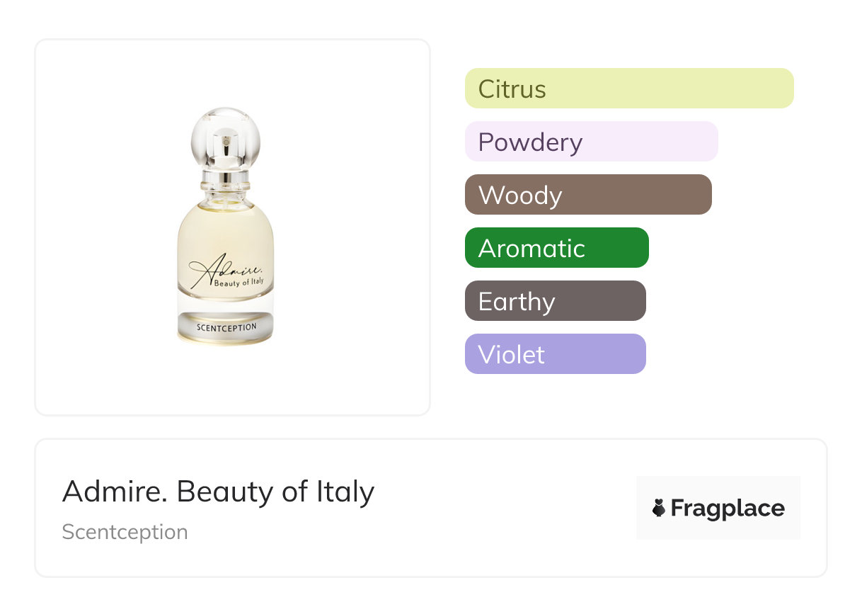Image resolution: width=862 pixels, height=612 pixels.
Task: Open the Scentception brand name below title
Action: coord(125,532)
